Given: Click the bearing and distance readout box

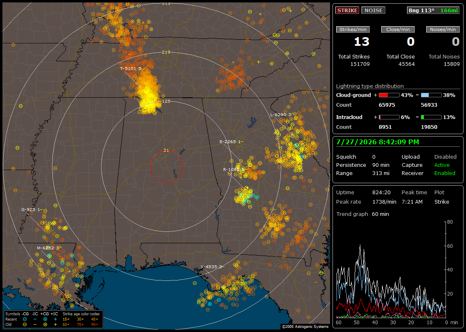Looking at the screenshot, I should click(433, 10).
